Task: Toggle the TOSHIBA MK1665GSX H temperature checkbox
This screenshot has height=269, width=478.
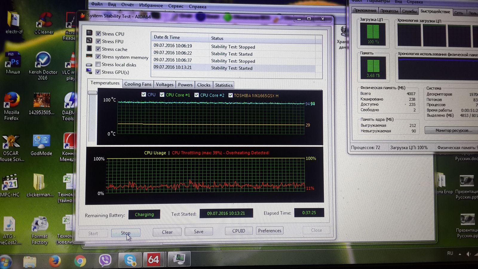Action: click(x=230, y=95)
